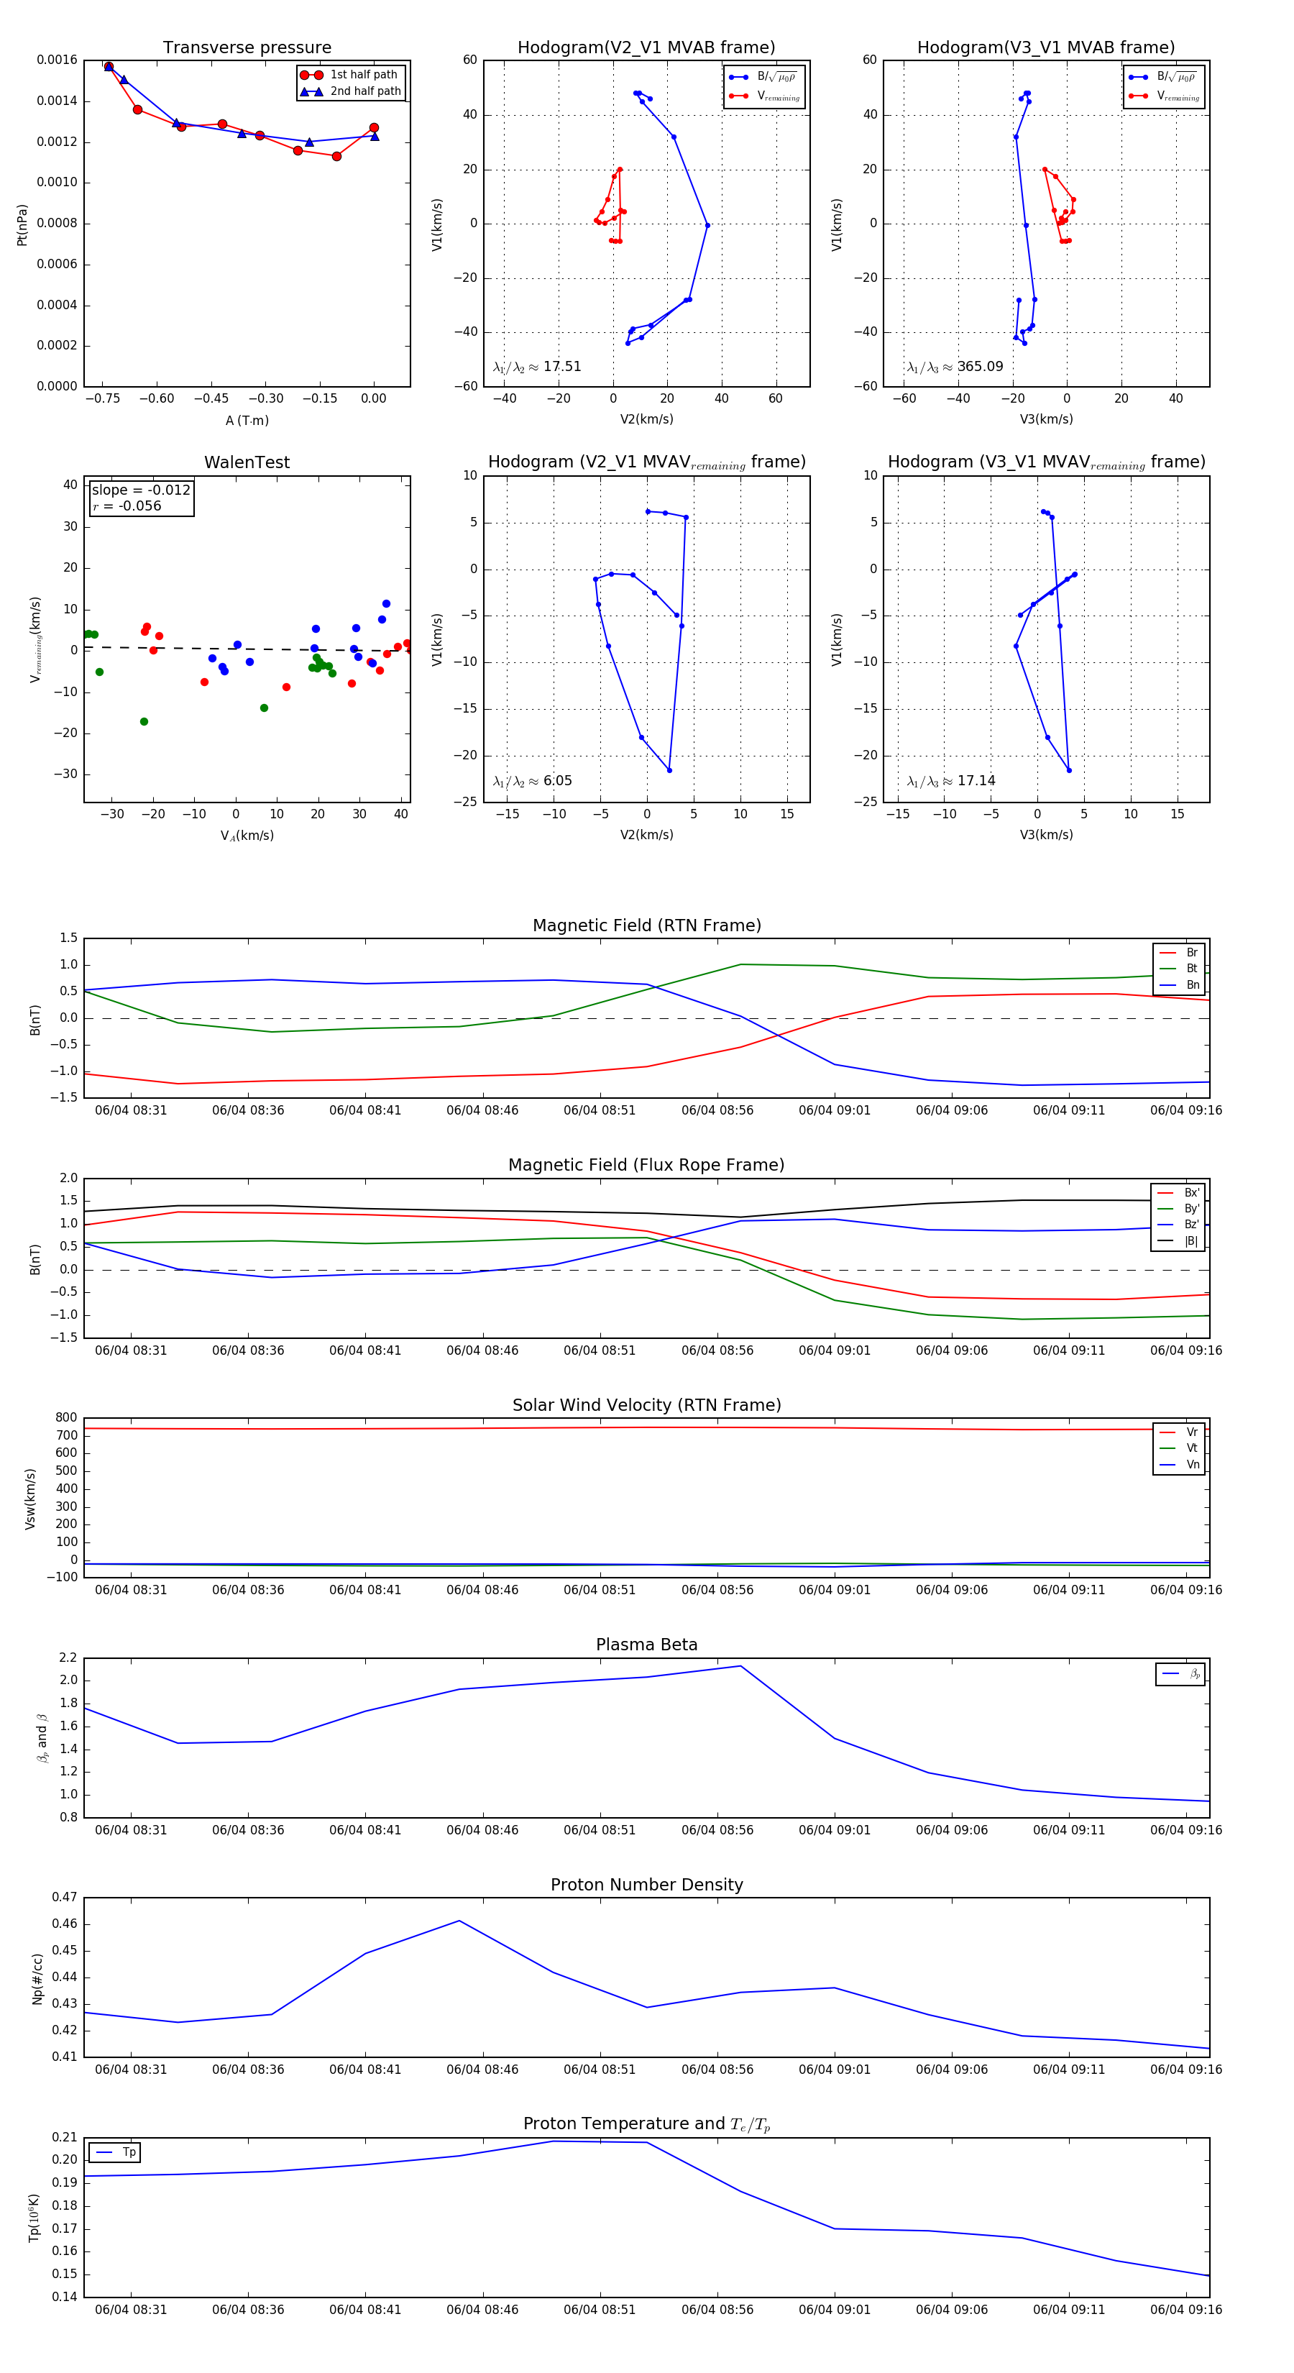Click the 'βp and β' y-axis label
1294x2373 pixels.
pos(42,1738)
